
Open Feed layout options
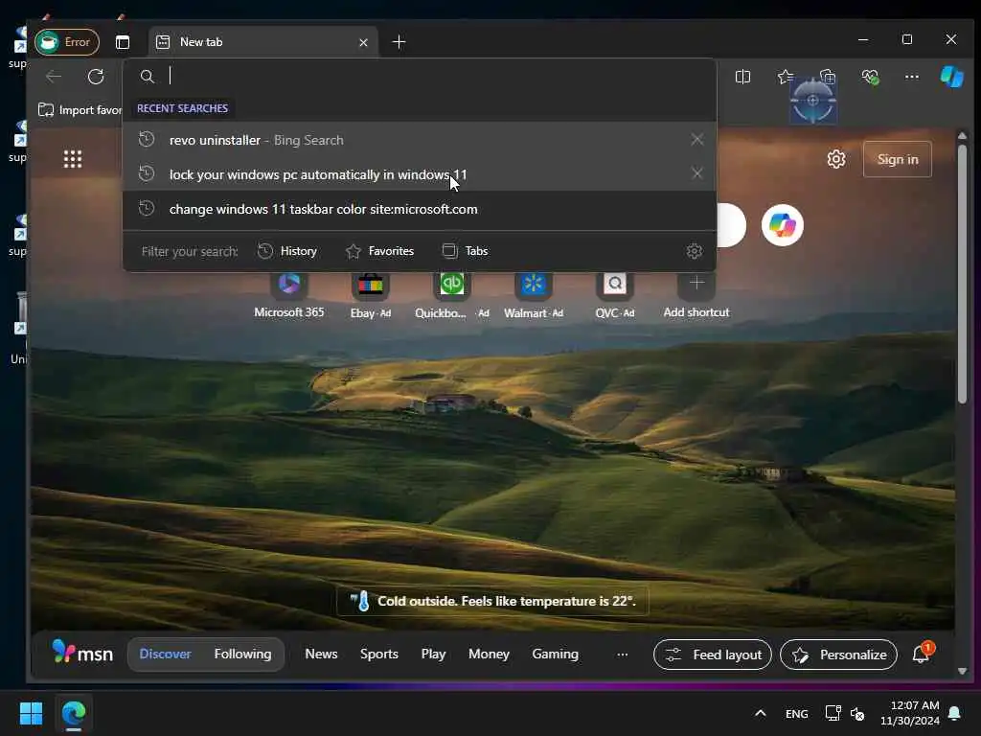coord(712,655)
